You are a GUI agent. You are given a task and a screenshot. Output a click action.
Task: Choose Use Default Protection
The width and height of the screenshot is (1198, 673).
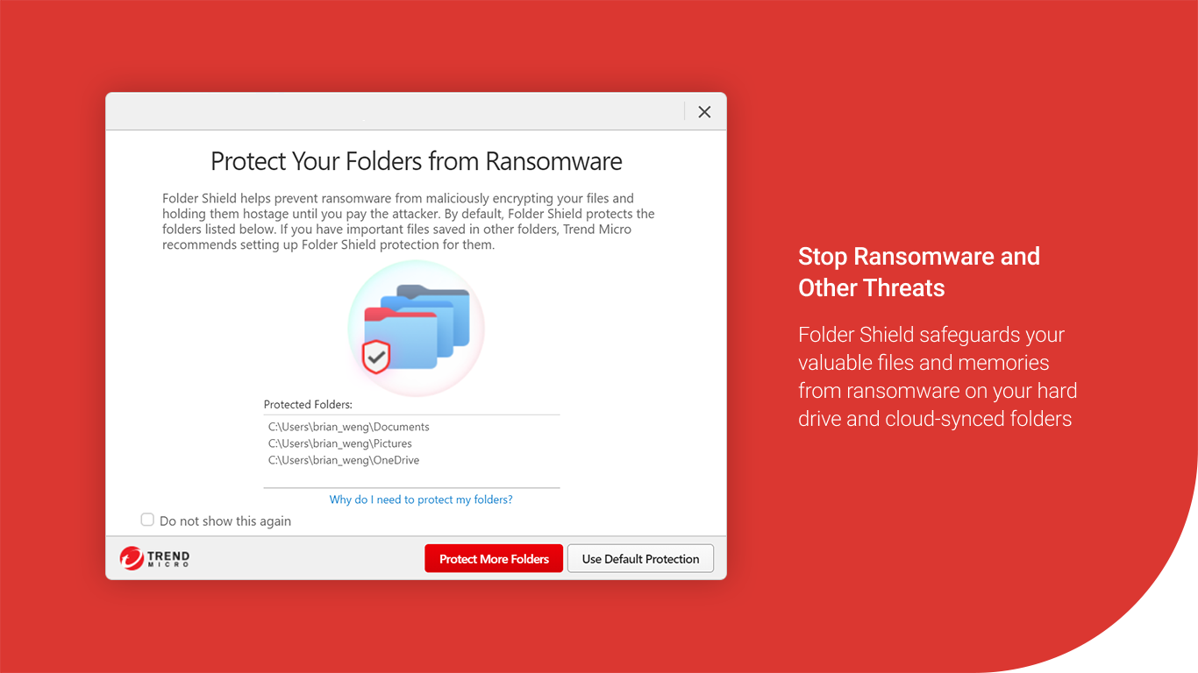[x=640, y=558]
